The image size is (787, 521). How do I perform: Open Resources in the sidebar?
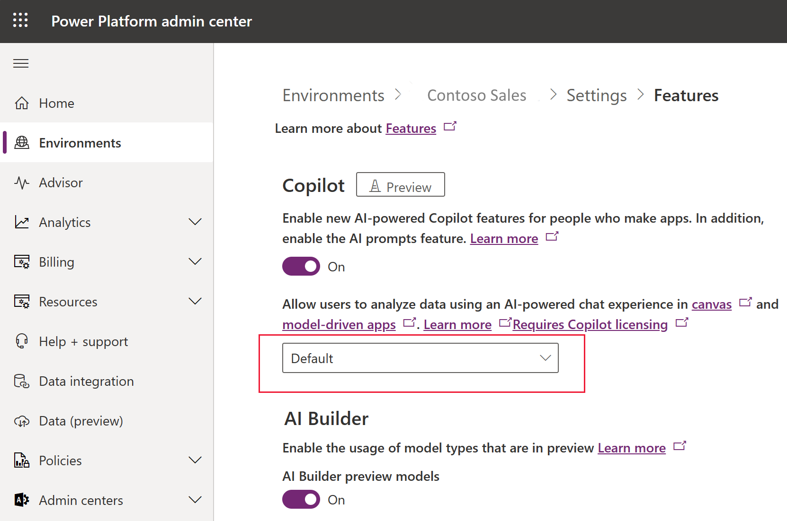68,302
